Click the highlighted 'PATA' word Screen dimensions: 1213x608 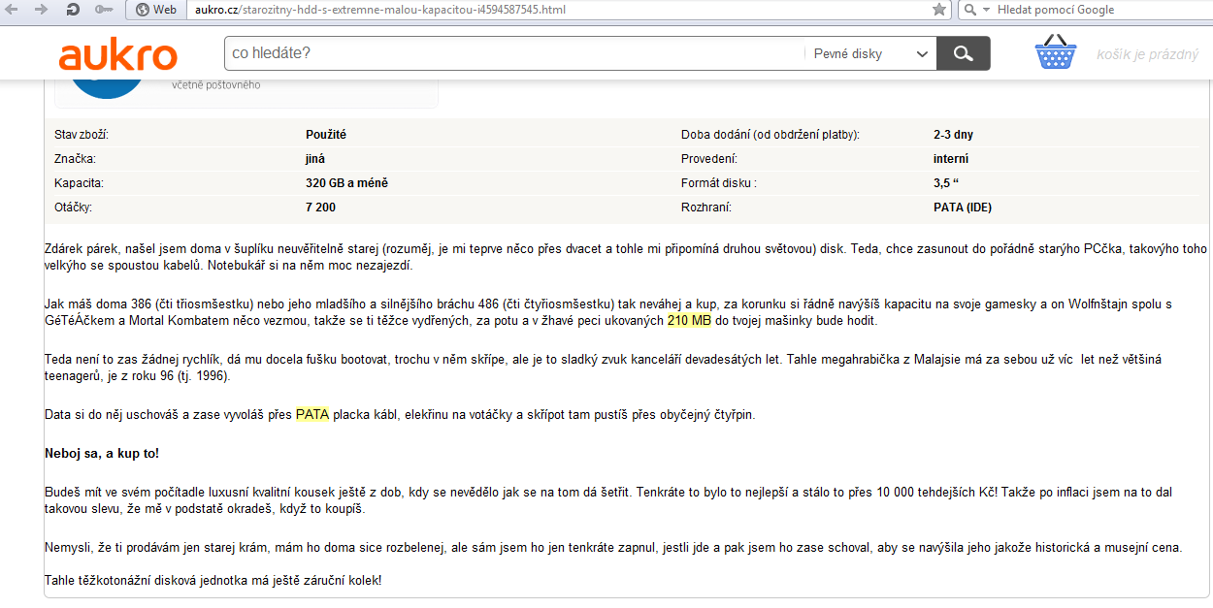coord(312,415)
